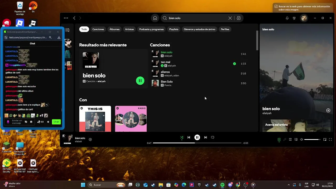
Task: Open the Papelera de reciclaje desktop icon
Action: click(x=20, y=8)
